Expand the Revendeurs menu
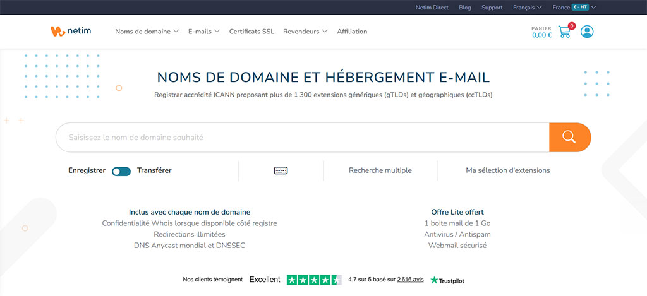 (x=305, y=32)
